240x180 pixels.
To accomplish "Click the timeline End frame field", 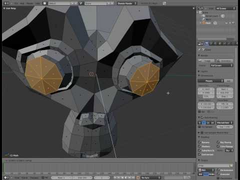I will 82,177.
